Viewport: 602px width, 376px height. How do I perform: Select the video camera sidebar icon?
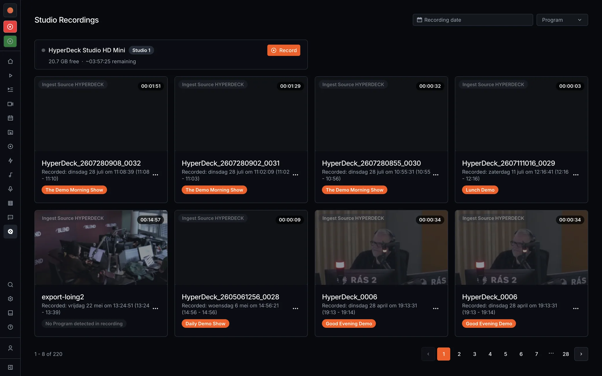pos(10,104)
